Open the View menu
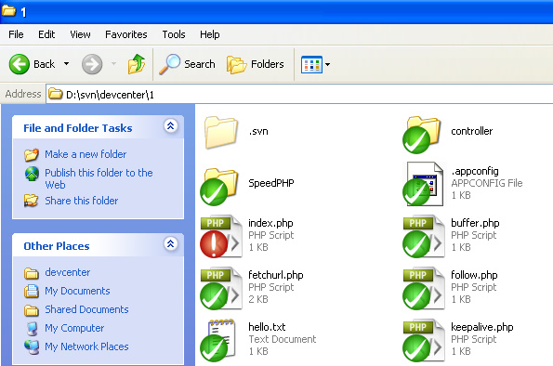Image resolution: width=553 pixels, height=366 pixels. point(80,34)
